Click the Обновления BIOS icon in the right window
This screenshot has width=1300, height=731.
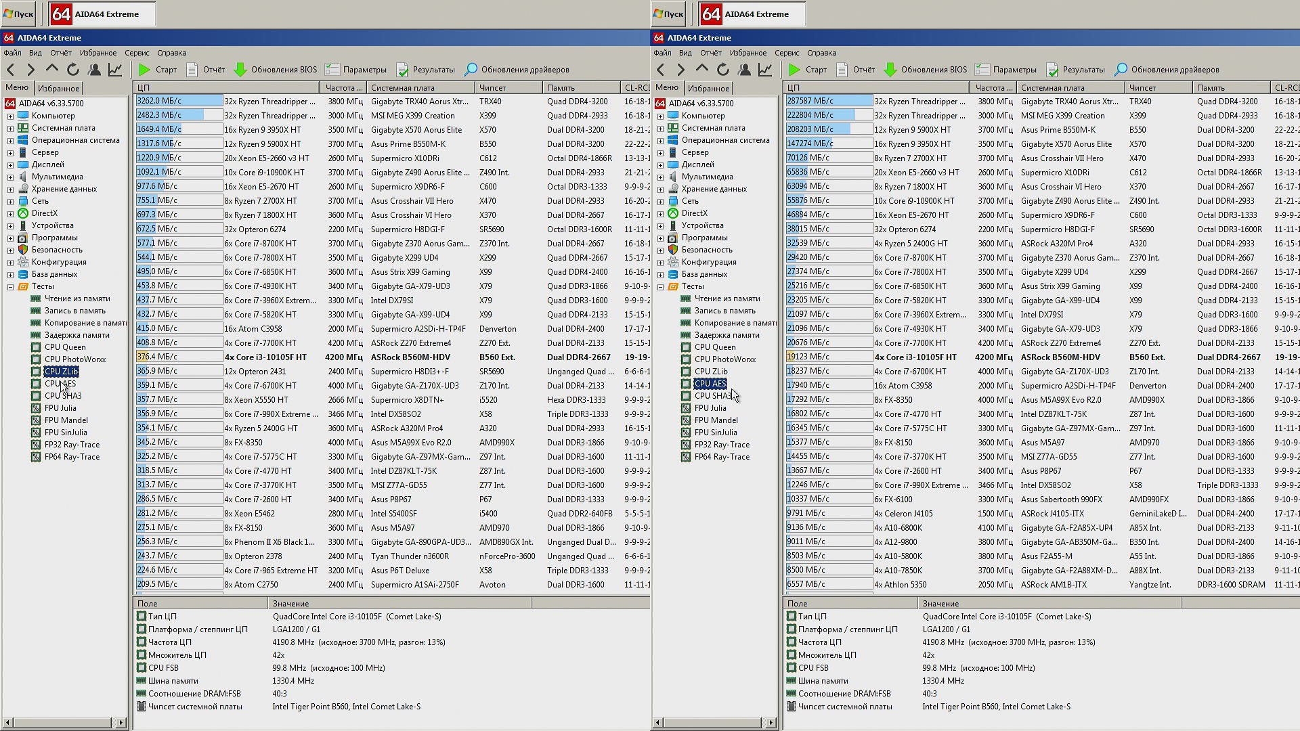(x=890, y=70)
